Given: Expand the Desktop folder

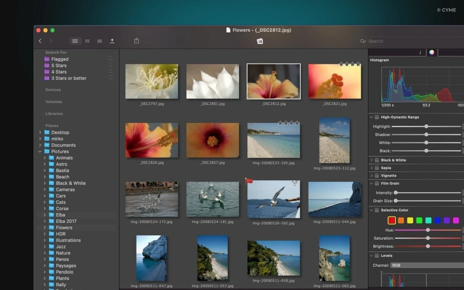Looking at the screenshot, I should point(40,133).
